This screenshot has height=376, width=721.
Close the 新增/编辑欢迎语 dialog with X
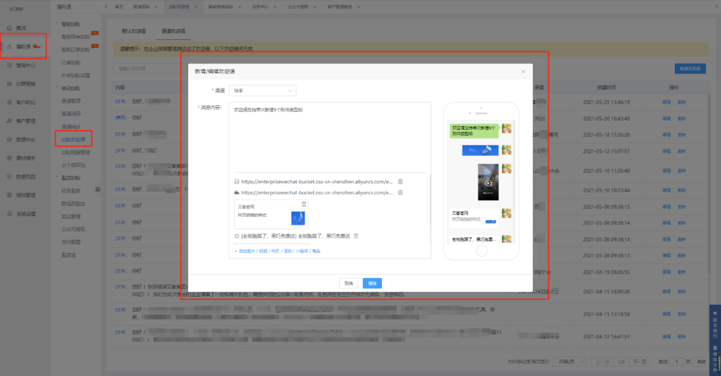523,71
